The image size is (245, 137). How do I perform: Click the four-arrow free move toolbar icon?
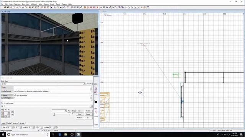pos(81,7)
